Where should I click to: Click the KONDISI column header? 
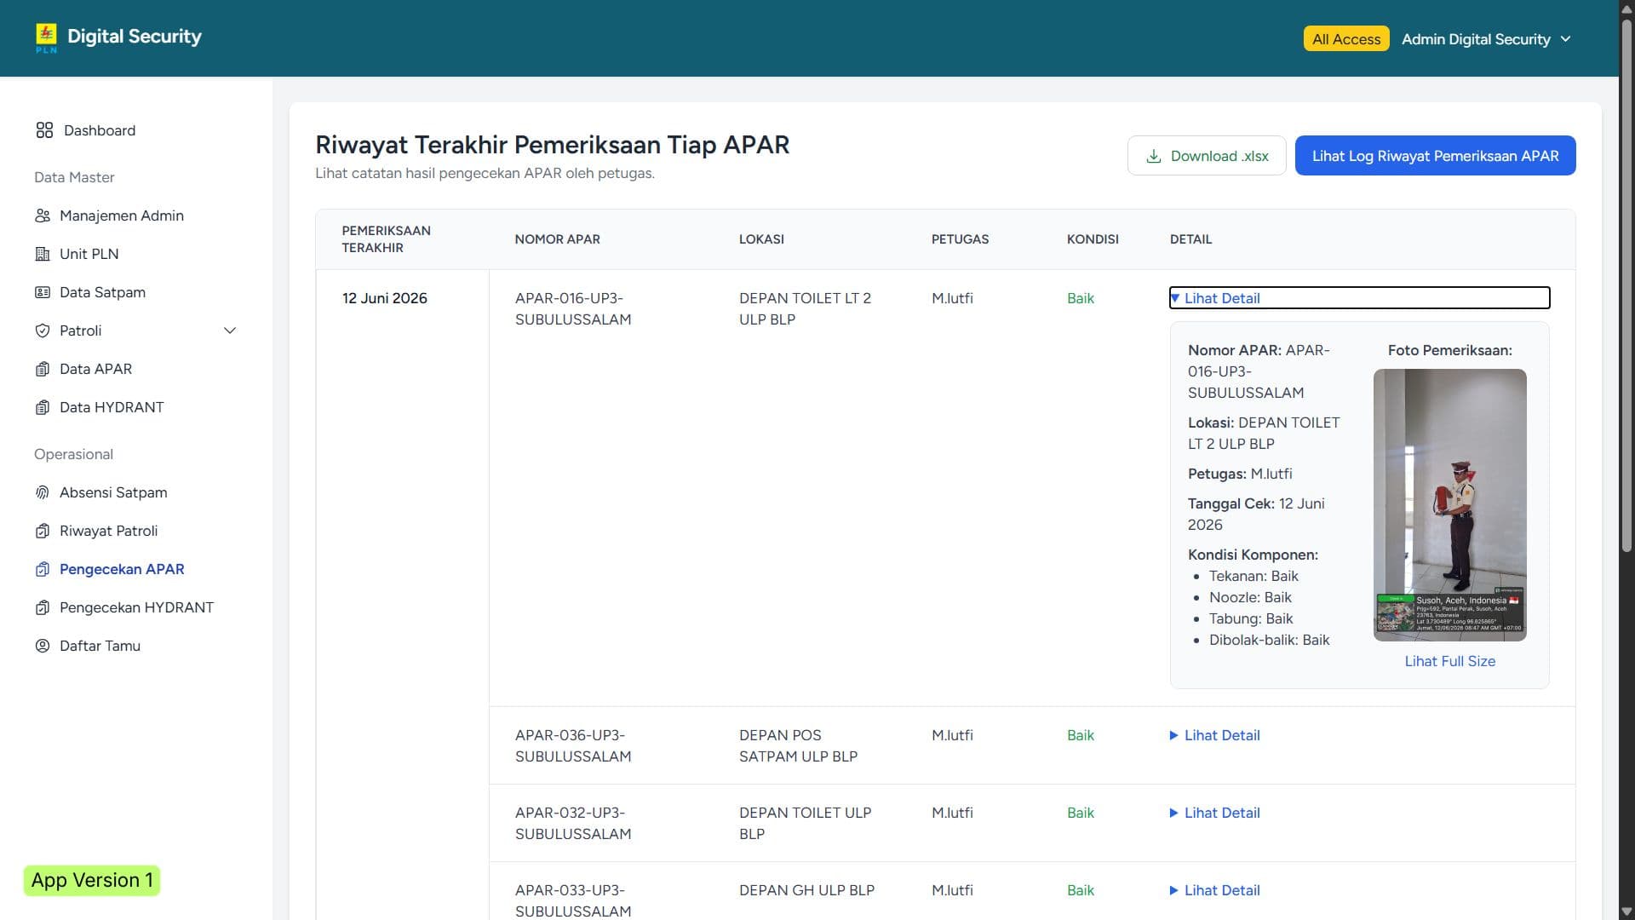coord(1093,239)
